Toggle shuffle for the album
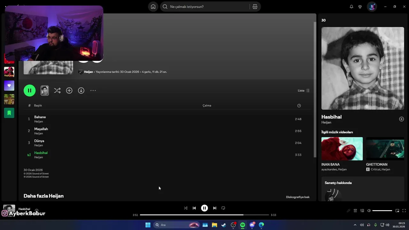409x230 pixels. pyautogui.click(x=57, y=91)
